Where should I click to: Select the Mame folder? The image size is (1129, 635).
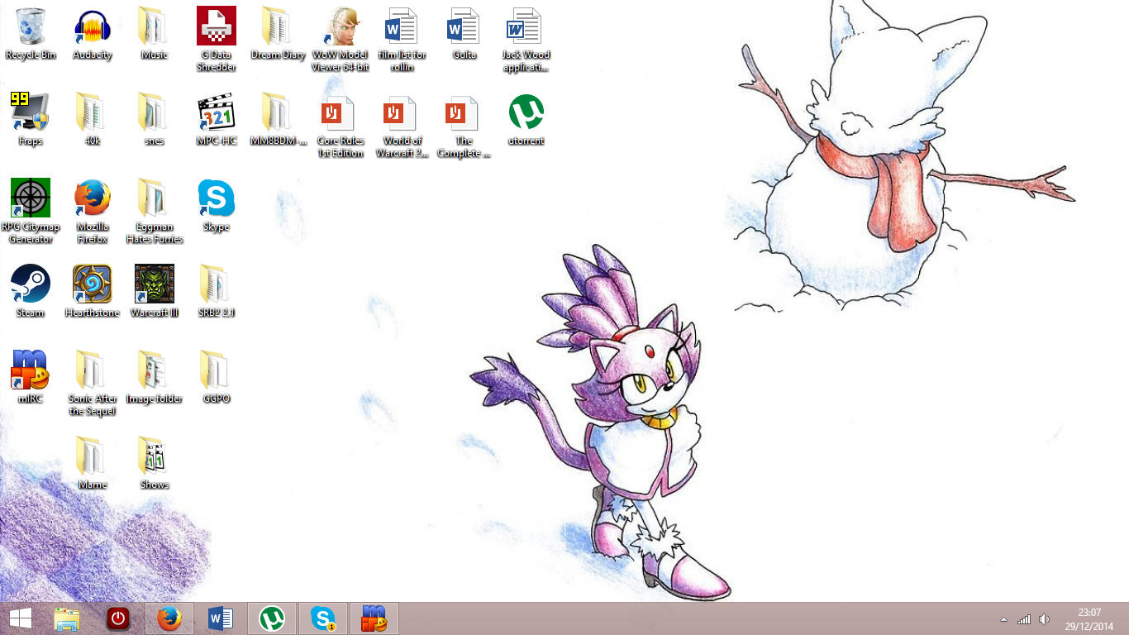pyautogui.click(x=93, y=464)
